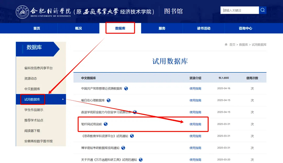283x163 pixels.
Task: Open the 读书活动 navigation tab
Action: click(203, 28)
